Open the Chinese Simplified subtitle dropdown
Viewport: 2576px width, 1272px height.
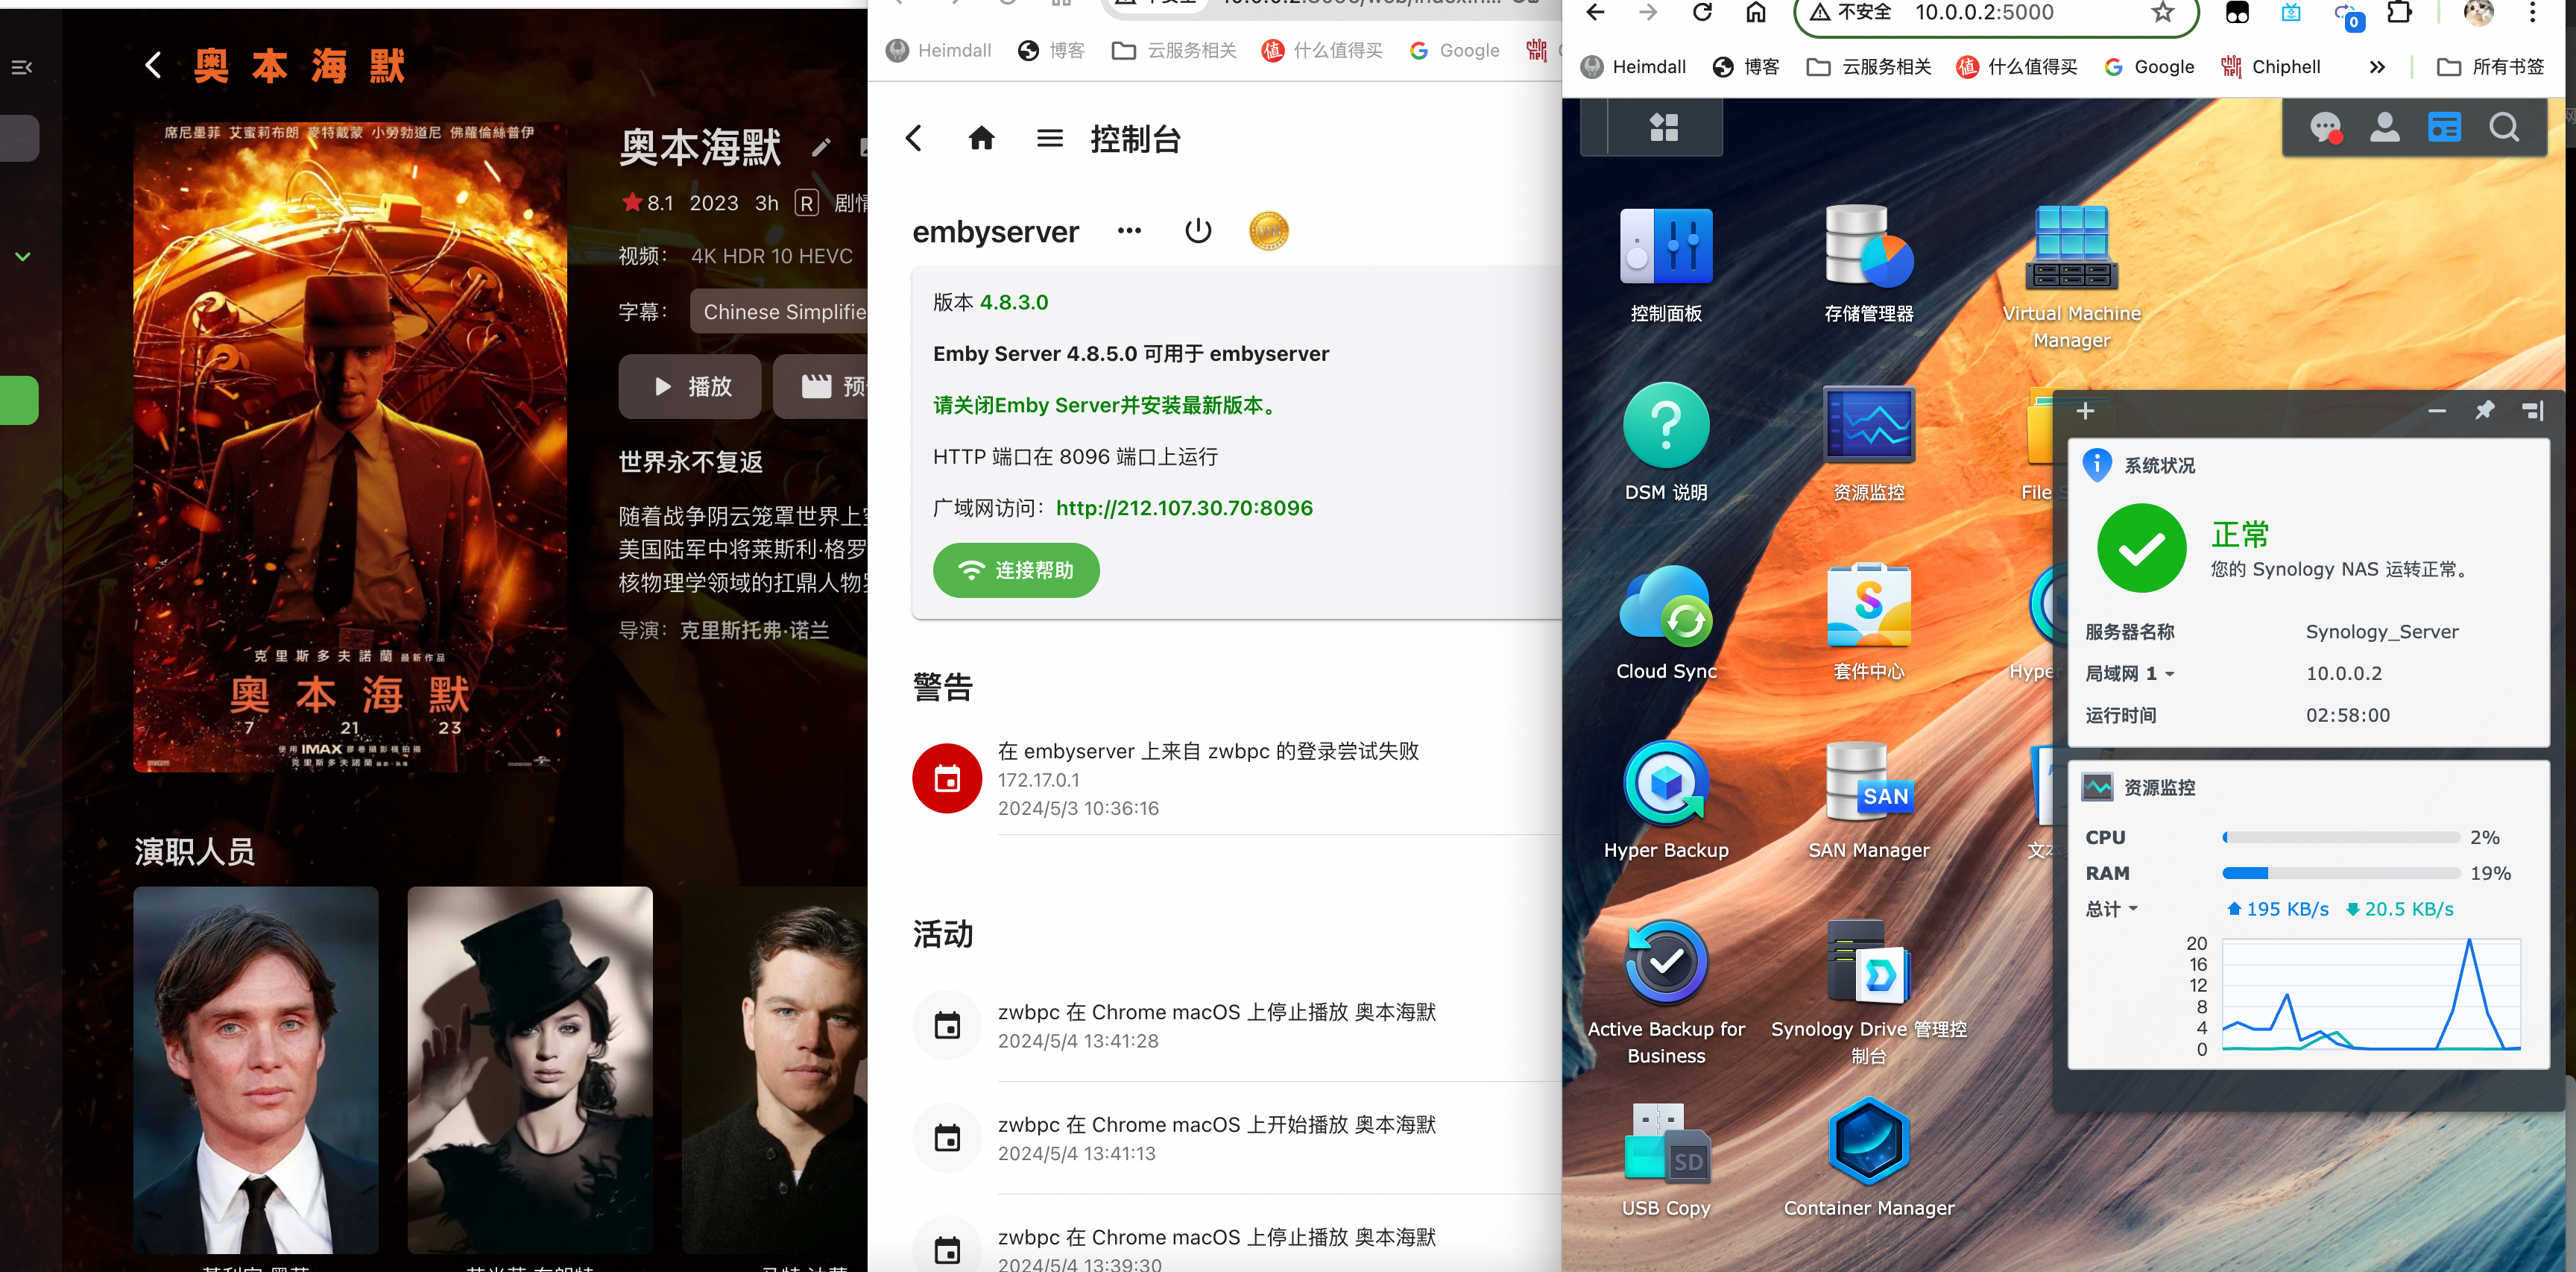click(780, 312)
